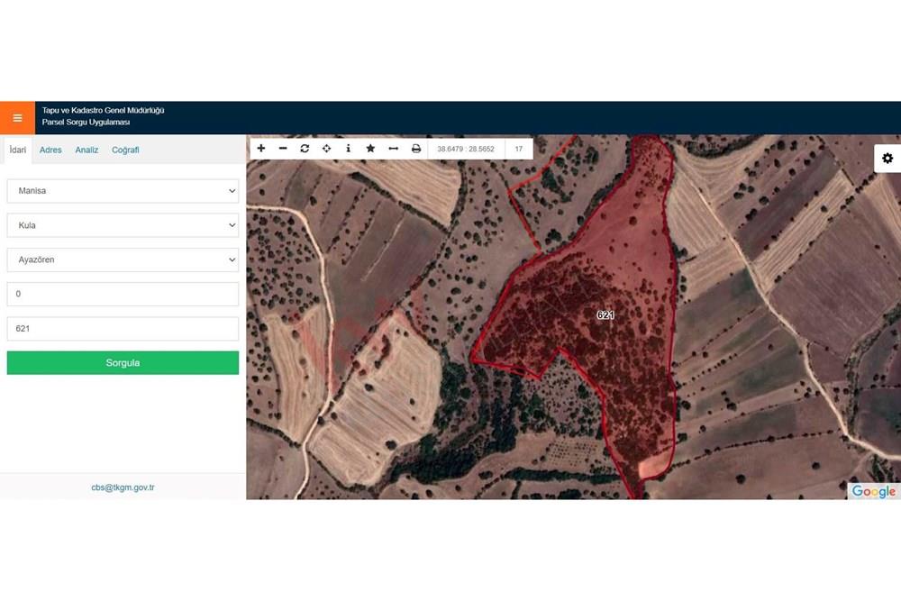The width and height of the screenshot is (901, 601).
Task: Open the map settings gear
Action: tap(887, 159)
